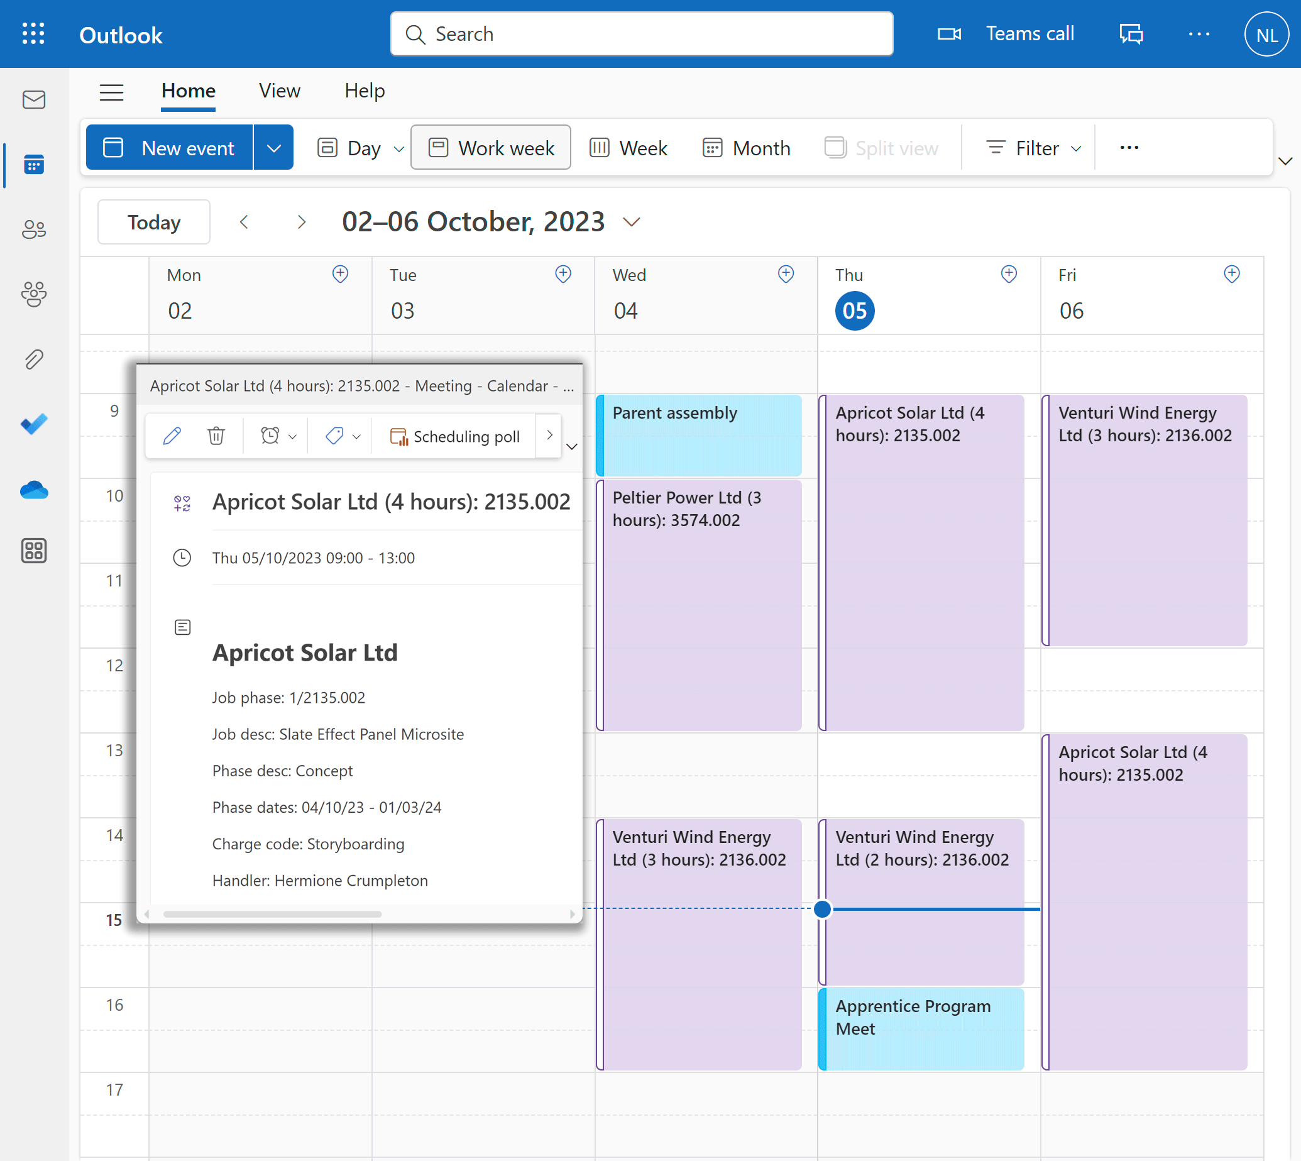Go to previous week arrow
This screenshot has width=1301, height=1161.
click(244, 222)
